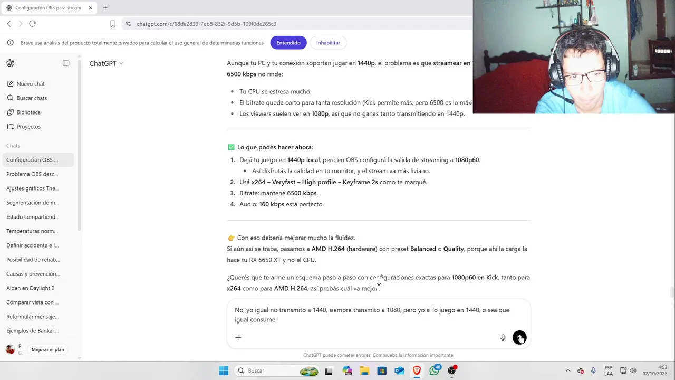675x380 pixels.
Task: Close the Configuración OBS tab
Action: 91,8
